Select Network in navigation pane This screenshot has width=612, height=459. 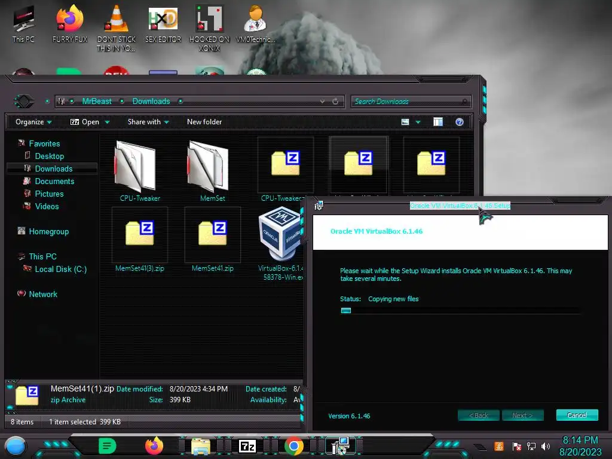43,294
